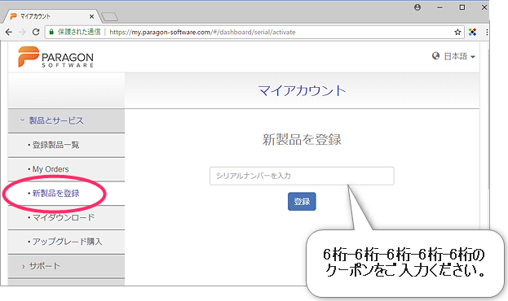Close the マイアカウント browser tab
Screen dimensions: 508x301
tap(91, 16)
